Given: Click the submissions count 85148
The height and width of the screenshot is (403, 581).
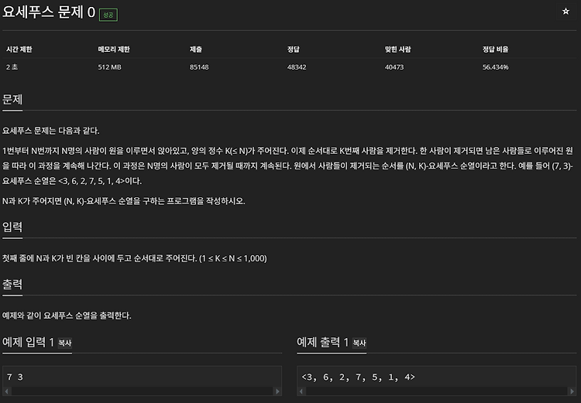Looking at the screenshot, I should pos(199,67).
